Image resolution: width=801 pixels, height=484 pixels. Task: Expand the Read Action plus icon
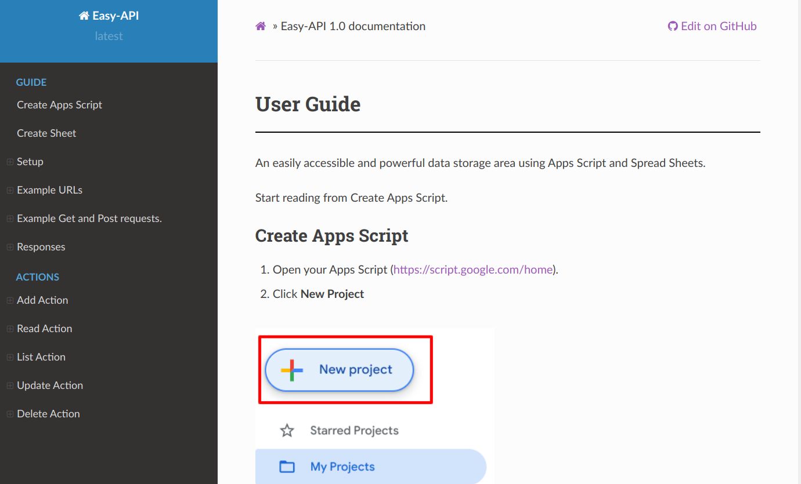click(10, 329)
